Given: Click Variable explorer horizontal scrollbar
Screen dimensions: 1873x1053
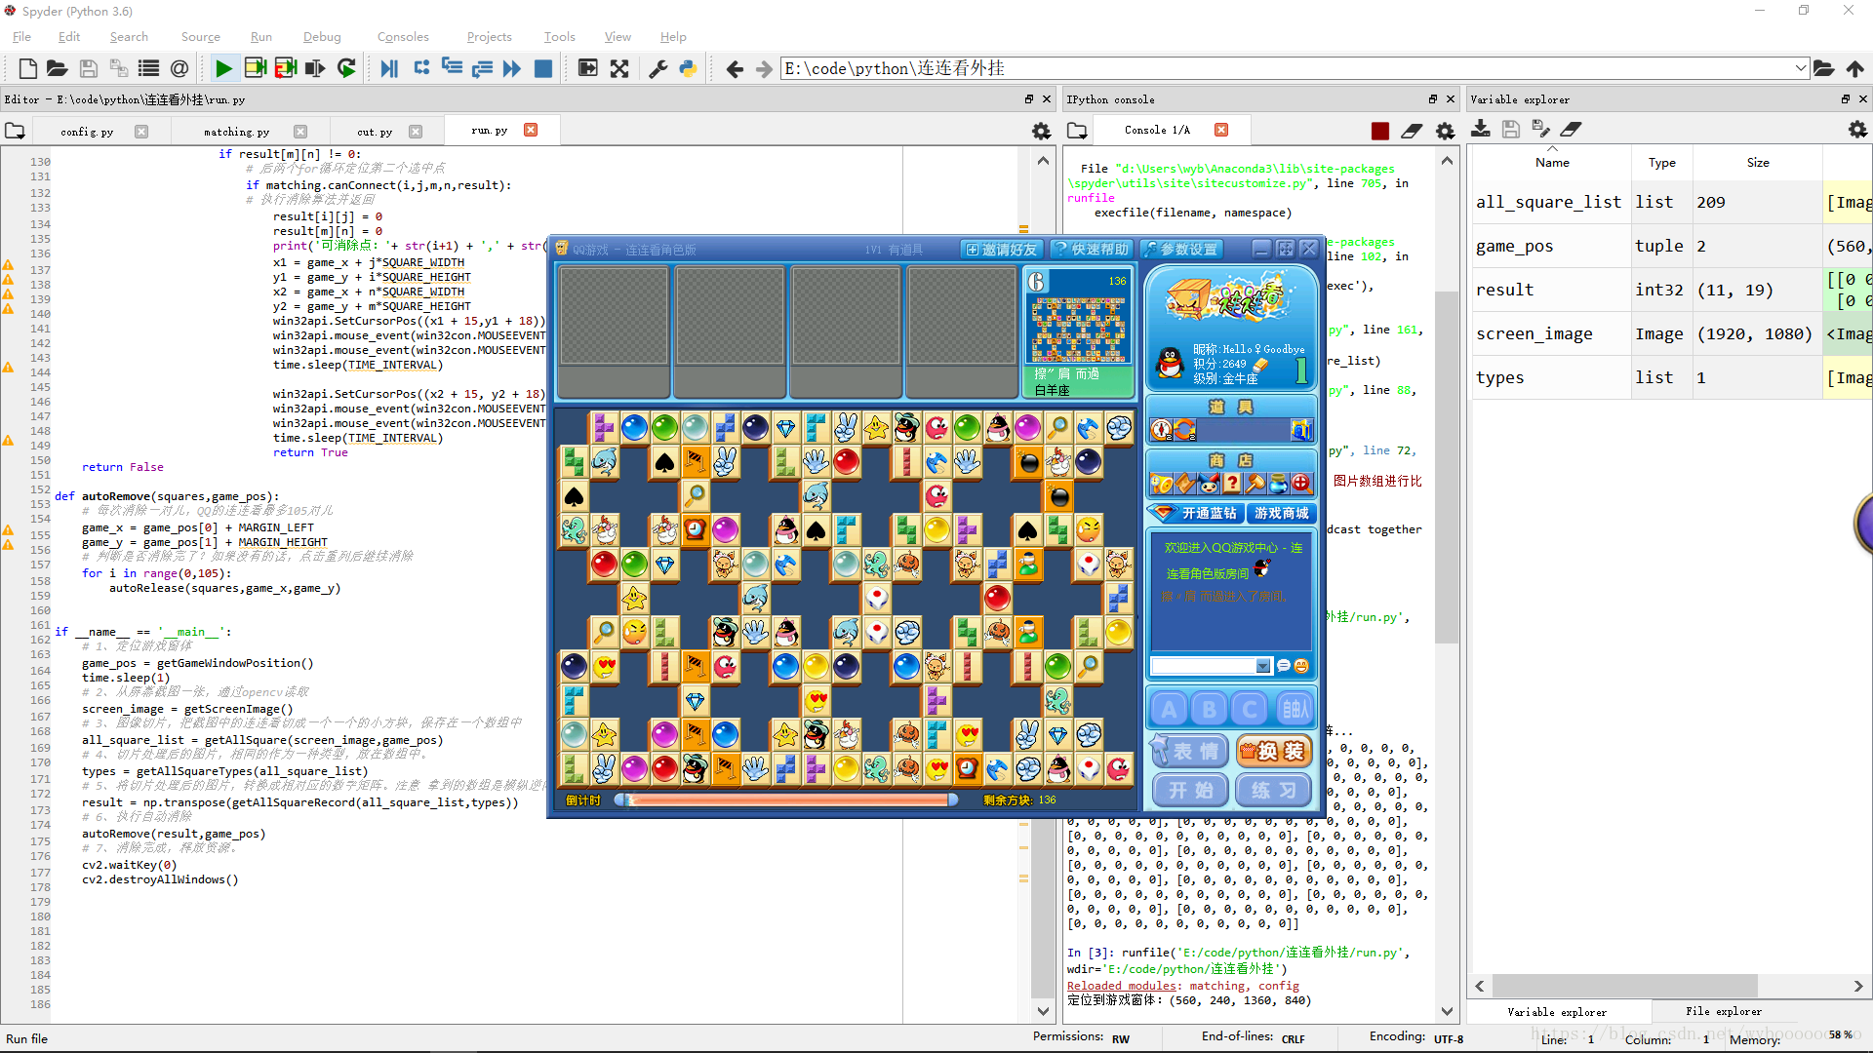Looking at the screenshot, I should coord(1625,986).
